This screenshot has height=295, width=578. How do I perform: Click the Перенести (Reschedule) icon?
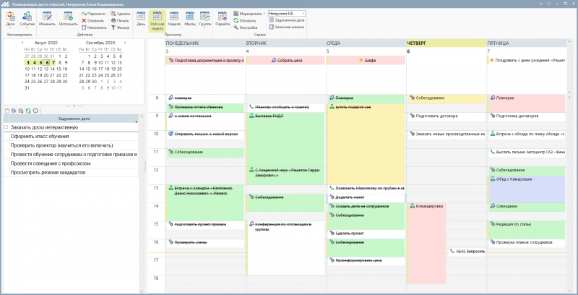coord(96,14)
